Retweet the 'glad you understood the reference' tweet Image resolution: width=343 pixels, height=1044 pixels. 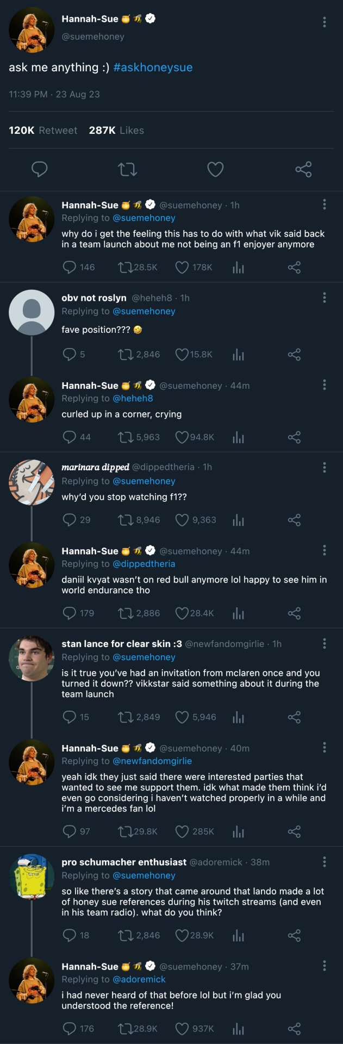(x=126, y=1028)
